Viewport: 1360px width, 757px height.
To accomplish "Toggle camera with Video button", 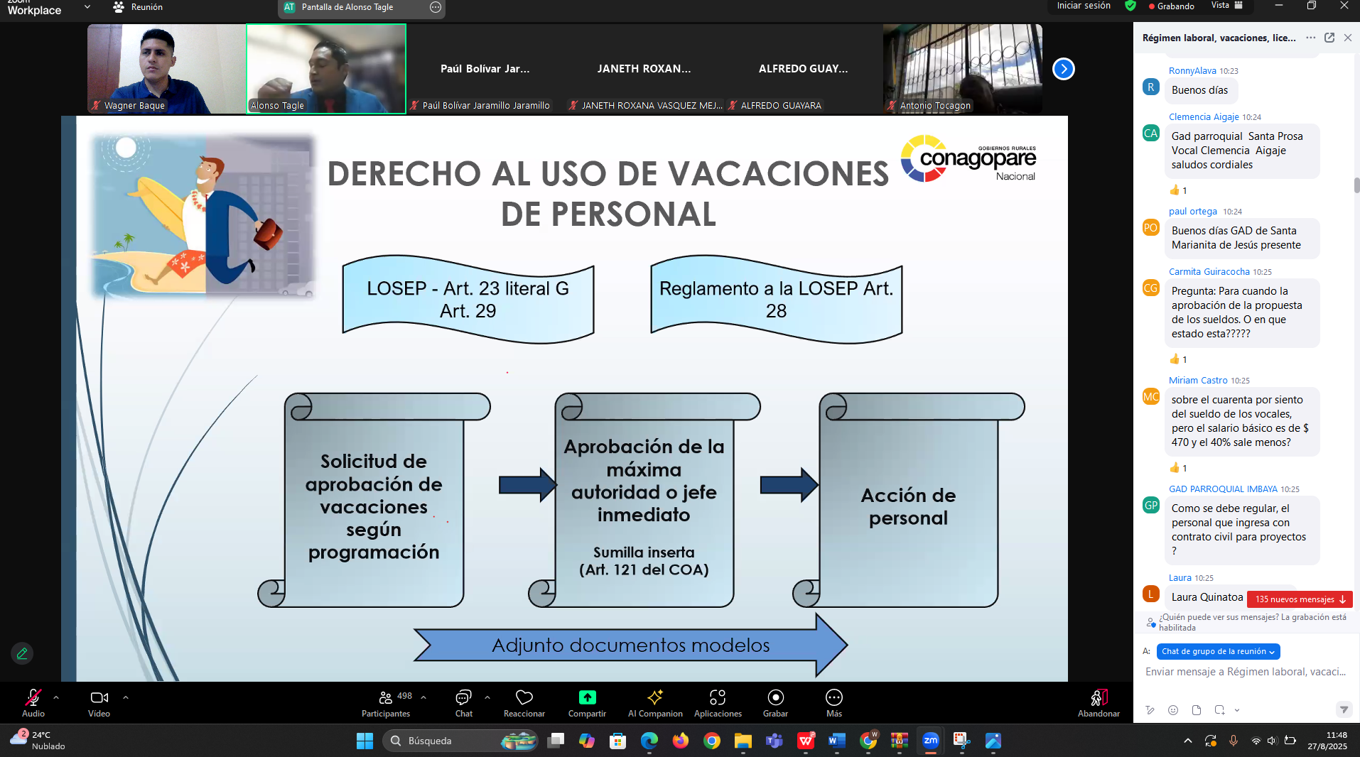I will click(x=99, y=698).
